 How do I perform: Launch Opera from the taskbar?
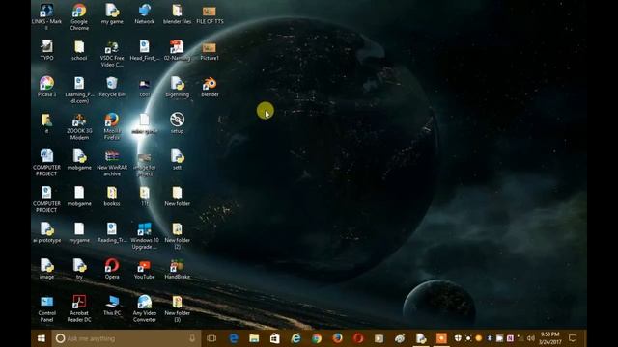click(358, 338)
